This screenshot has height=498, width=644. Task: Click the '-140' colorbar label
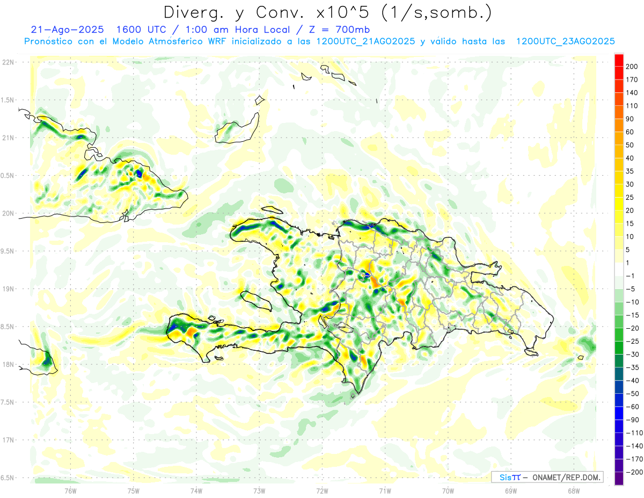click(x=633, y=446)
